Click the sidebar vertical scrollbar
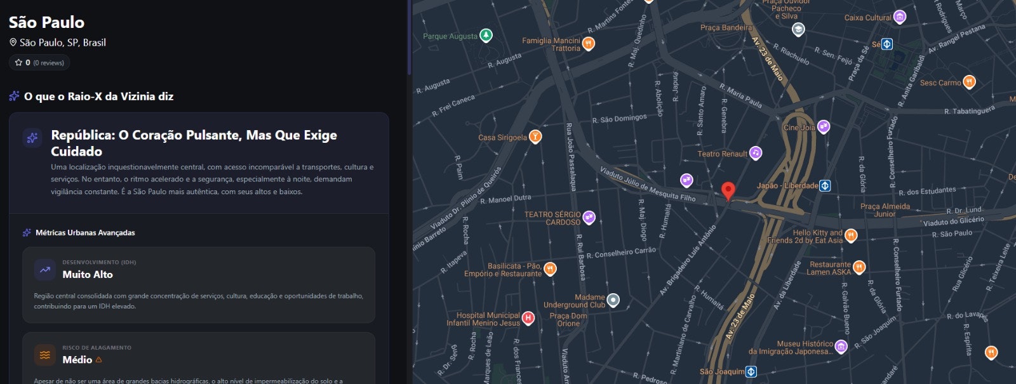This screenshot has height=384, width=1016. tap(410, 38)
